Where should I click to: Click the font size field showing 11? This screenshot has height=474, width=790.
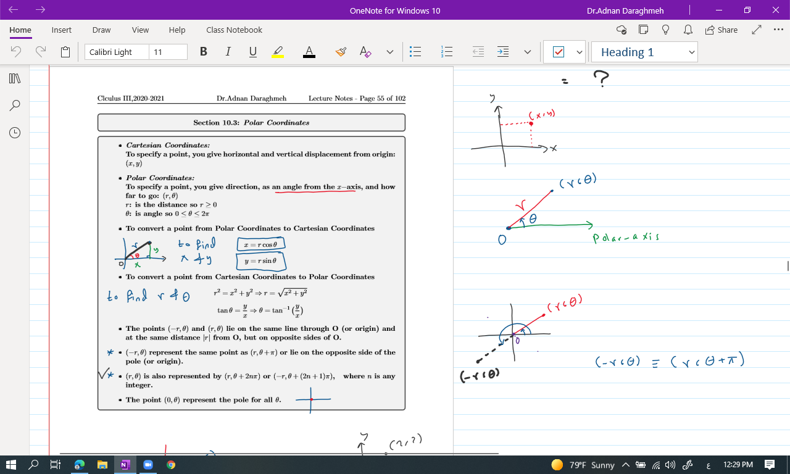point(168,52)
